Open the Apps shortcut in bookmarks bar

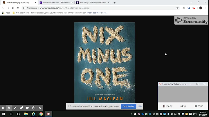6,13
